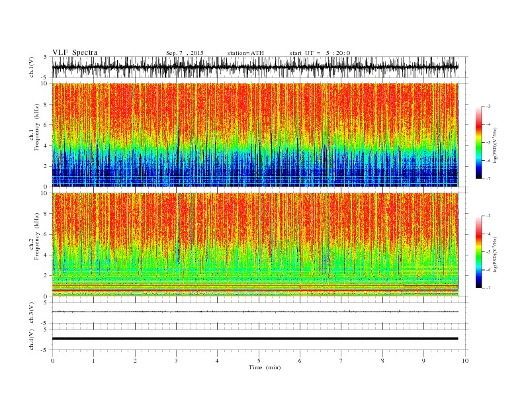
Task: Click time axis tick label "2"
Action: 135,361
